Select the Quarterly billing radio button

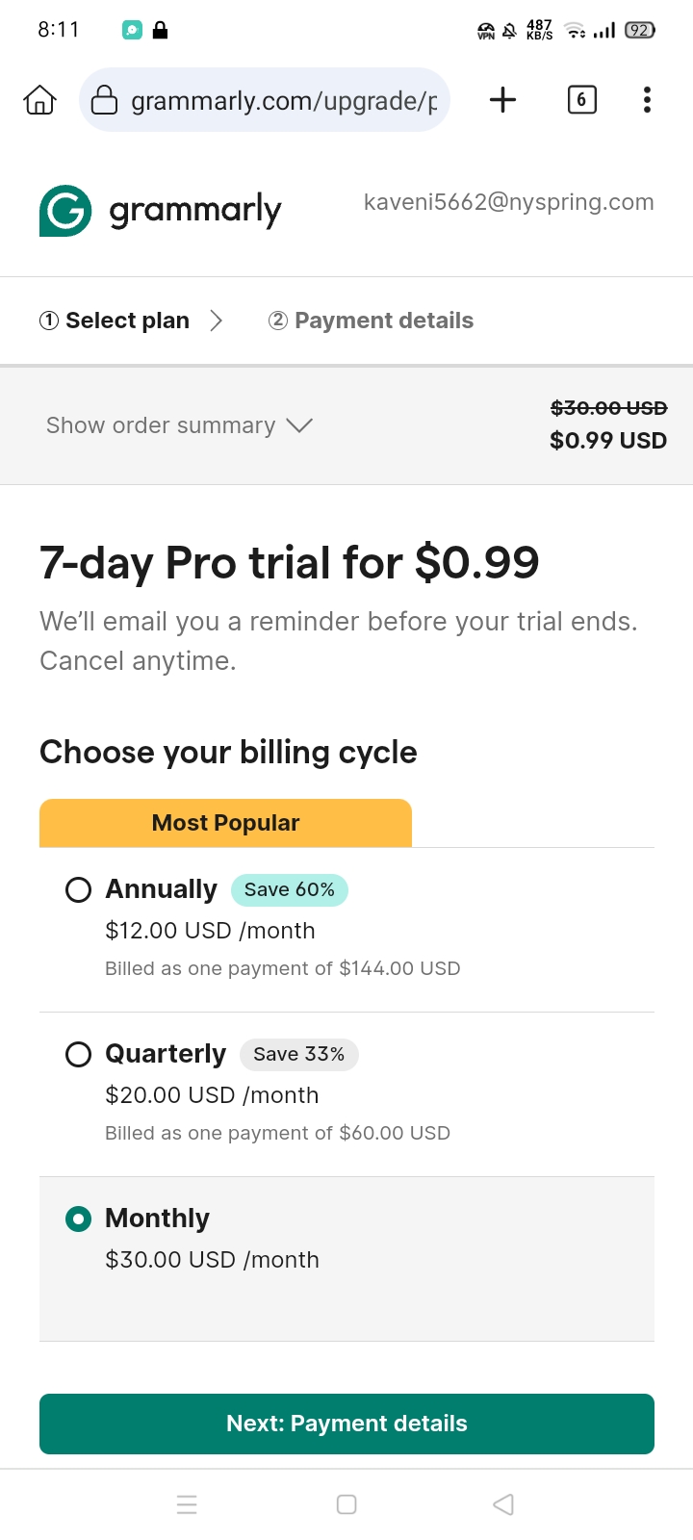point(78,1054)
